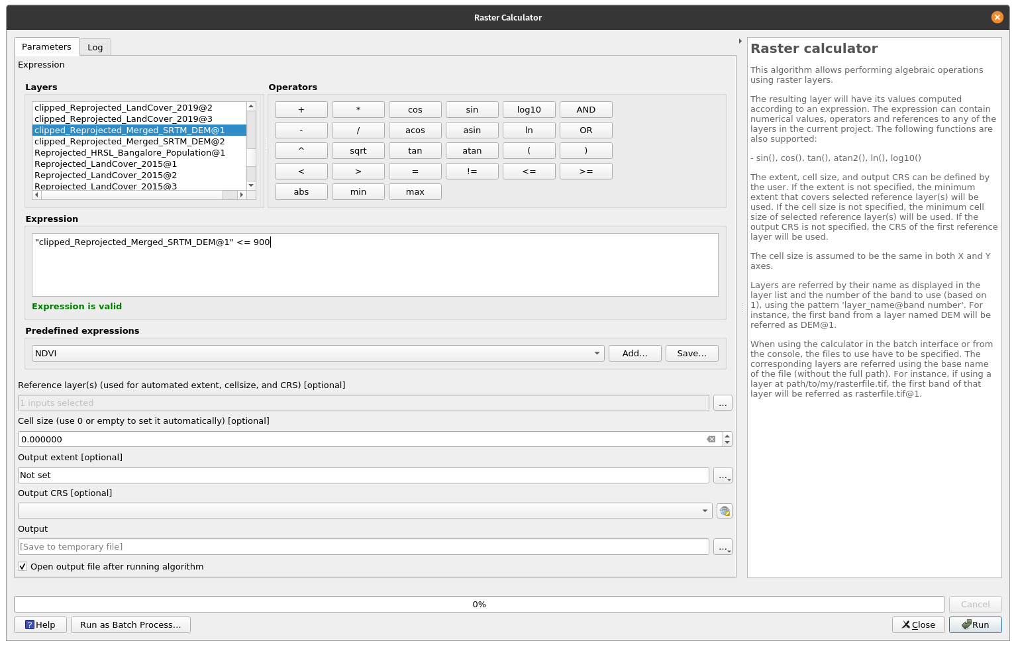This screenshot has height=647, width=1016.
Task: Click the 0% progress bar
Action: click(480, 605)
